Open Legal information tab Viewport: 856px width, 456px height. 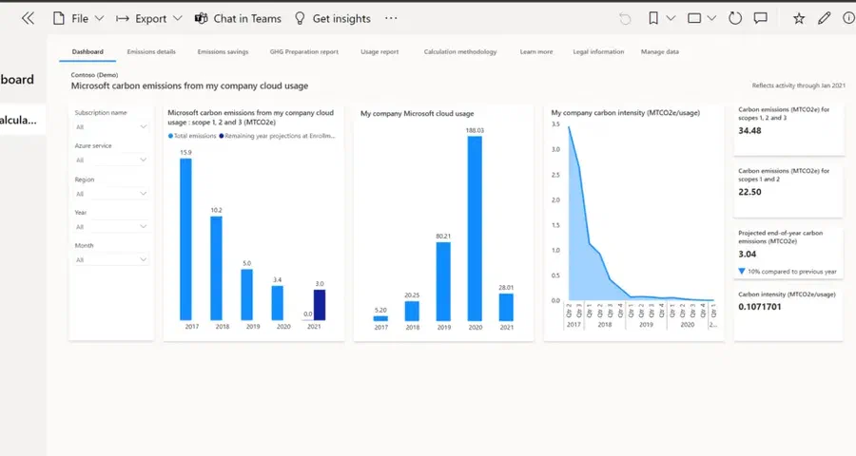tap(598, 52)
